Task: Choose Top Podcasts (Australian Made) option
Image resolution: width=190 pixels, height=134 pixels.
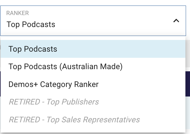Action: [66, 66]
